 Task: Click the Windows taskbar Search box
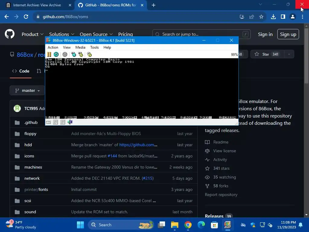[121, 225]
